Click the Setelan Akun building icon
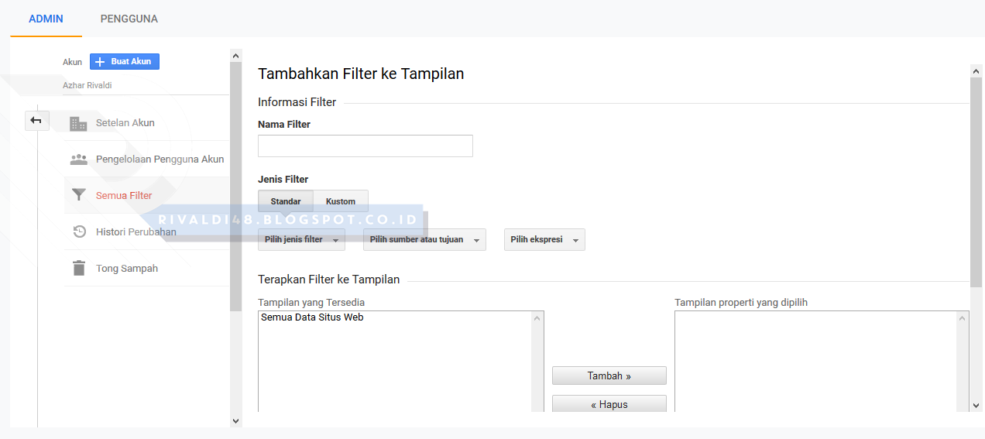The height and width of the screenshot is (439, 985). click(78, 123)
